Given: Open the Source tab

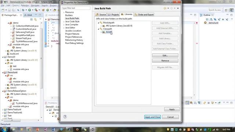Looking at the screenshot, I should (x=101, y=15).
